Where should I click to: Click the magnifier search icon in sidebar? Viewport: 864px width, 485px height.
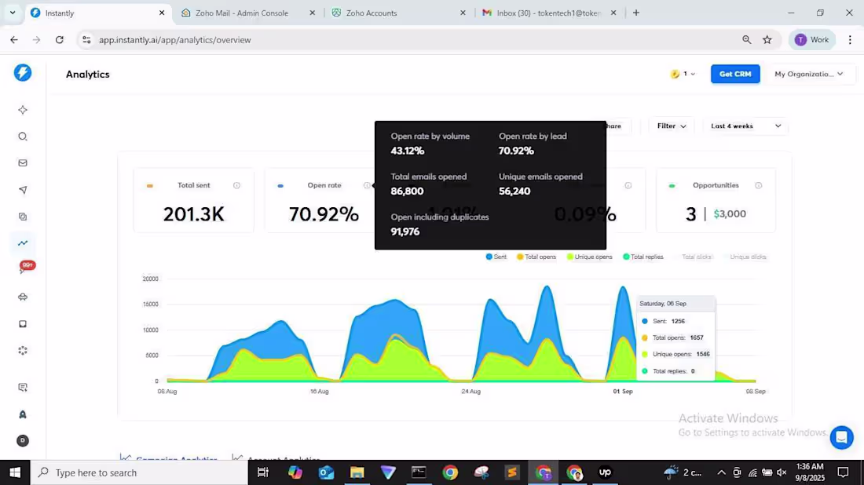point(23,137)
